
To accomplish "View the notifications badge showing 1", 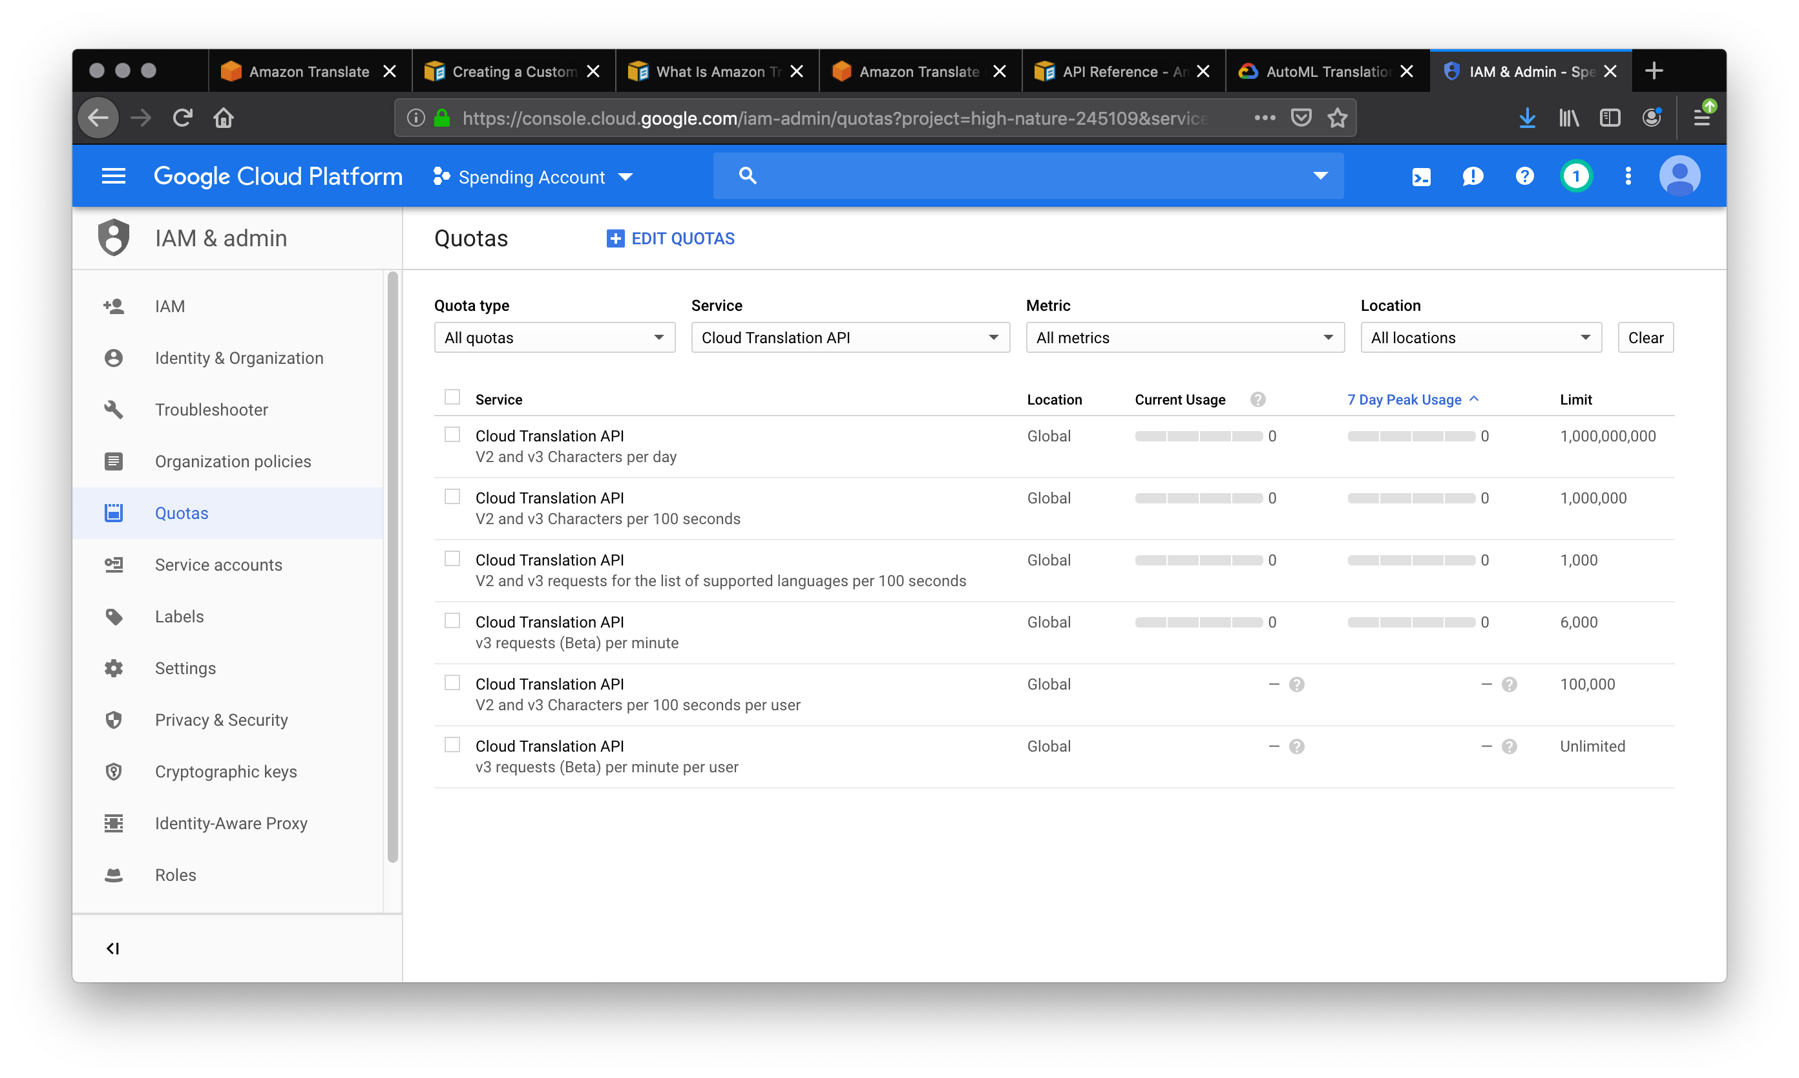I will point(1575,176).
